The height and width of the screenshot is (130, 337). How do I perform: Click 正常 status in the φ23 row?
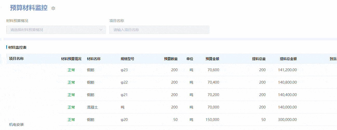click(71, 70)
